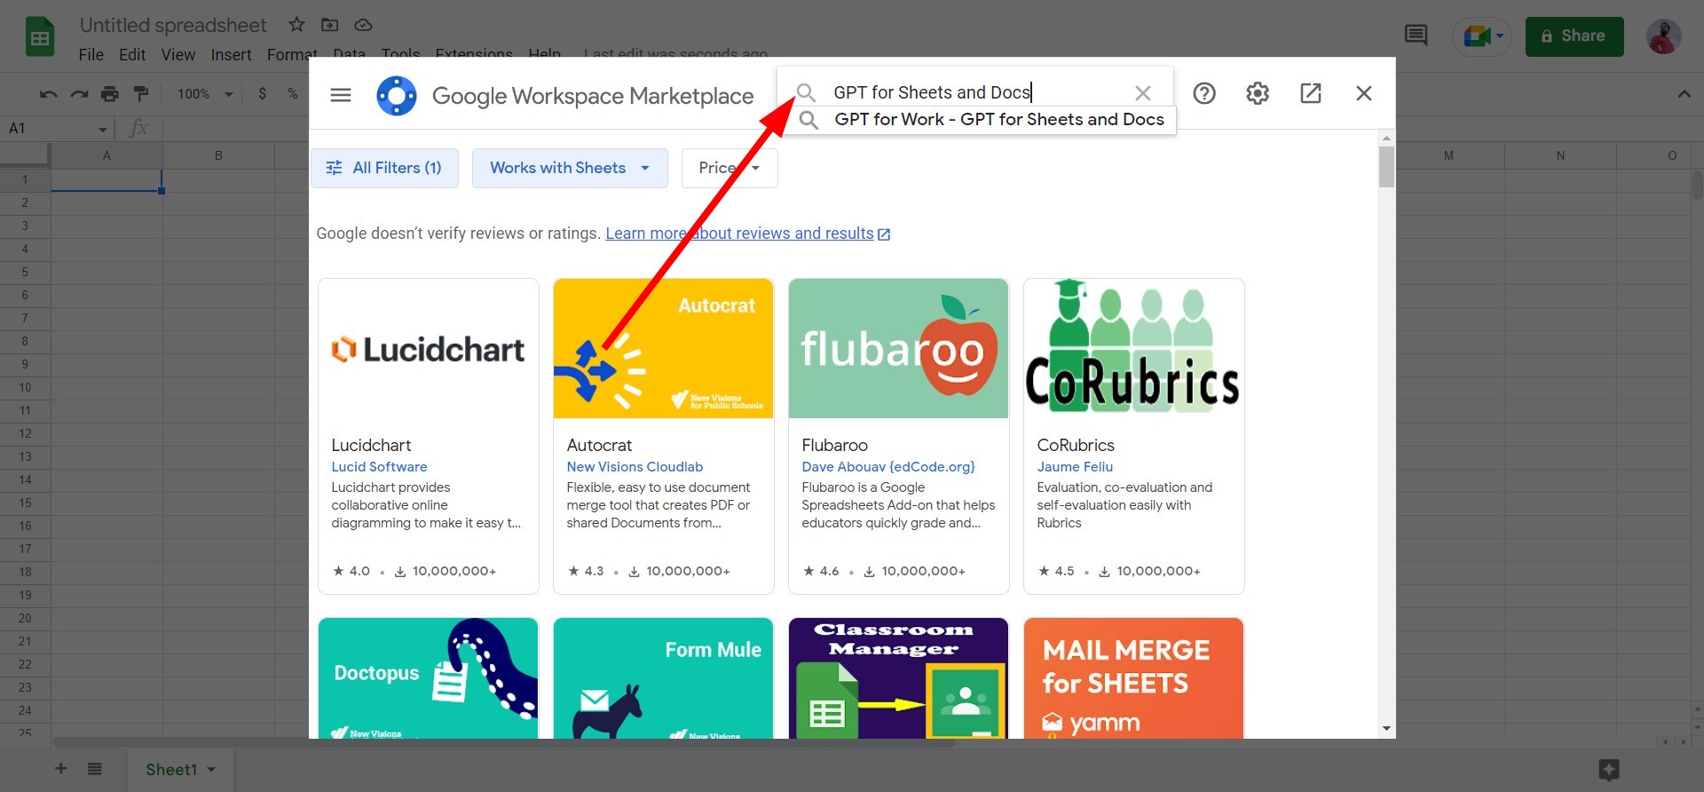The height and width of the screenshot is (792, 1704).
Task: Open the File menu
Action: point(91,55)
